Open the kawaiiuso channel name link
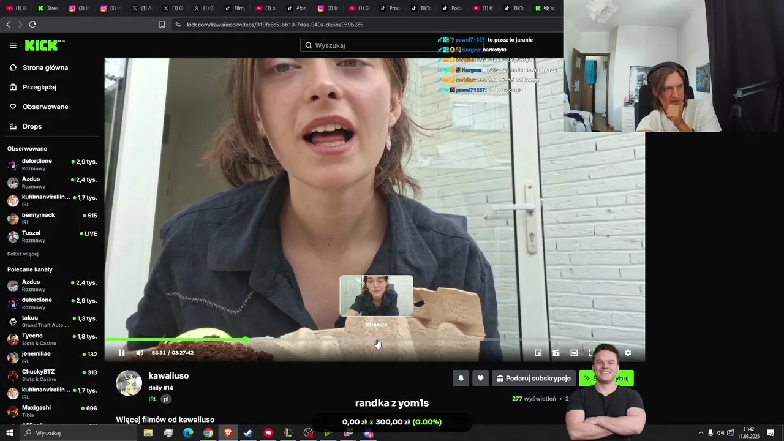 tap(168, 375)
